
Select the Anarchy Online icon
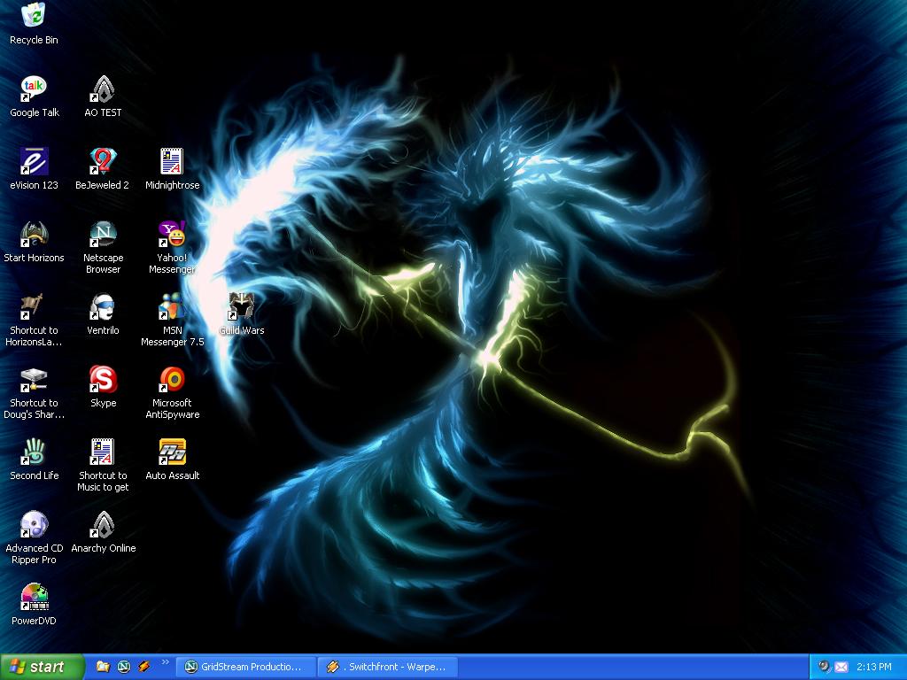click(103, 524)
